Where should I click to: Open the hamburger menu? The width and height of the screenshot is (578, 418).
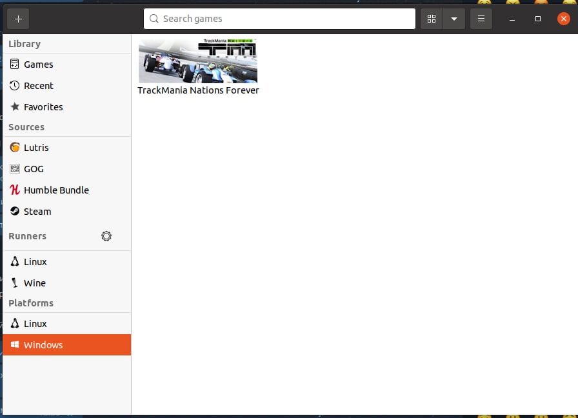[x=481, y=19]
